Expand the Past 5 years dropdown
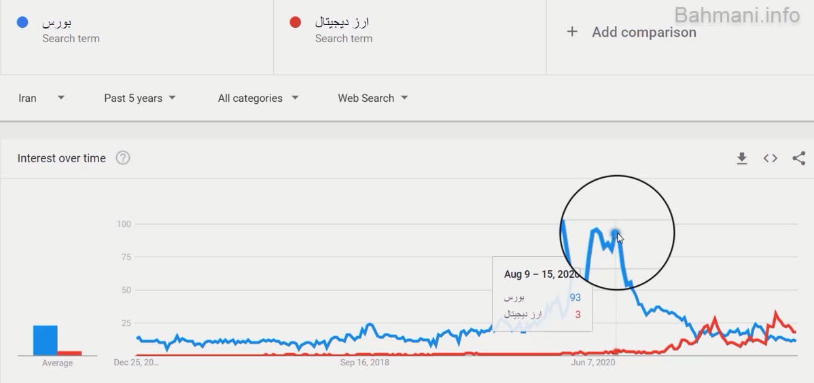The height and width of the screenshot is (383, 814). (140, 98)
